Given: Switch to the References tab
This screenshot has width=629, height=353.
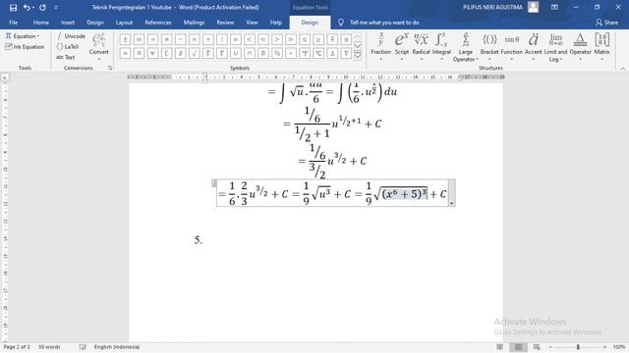Looking at the screenshot, I should coord(157,23).
